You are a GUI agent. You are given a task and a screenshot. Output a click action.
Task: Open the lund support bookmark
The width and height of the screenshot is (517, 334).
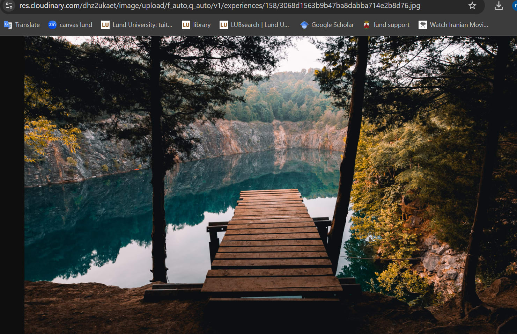386,25
